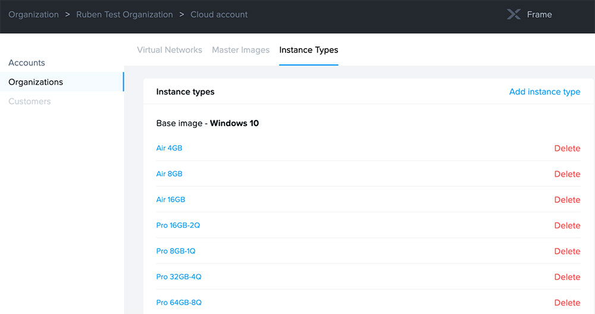The height and width of the screenshot is (314, 595).
Task: Open the Virtual Networks tab
Action: 170,50
